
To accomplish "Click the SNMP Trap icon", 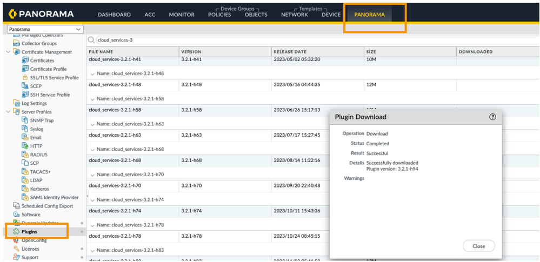I will [25, 120].
